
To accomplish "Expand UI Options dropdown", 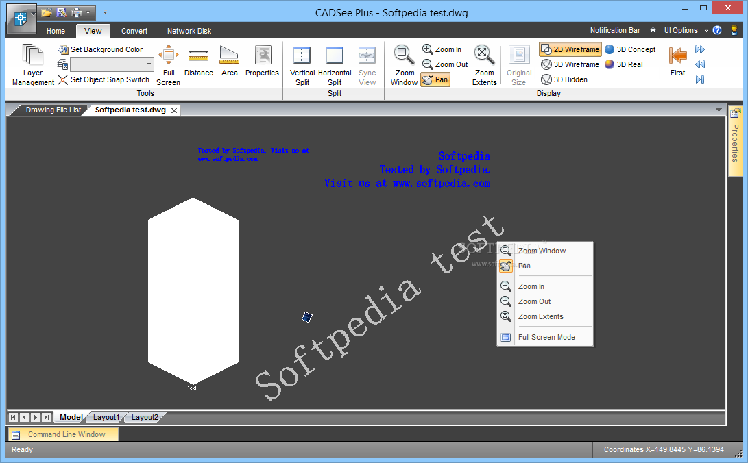I will pyautogui.click(x=686, y=30).
